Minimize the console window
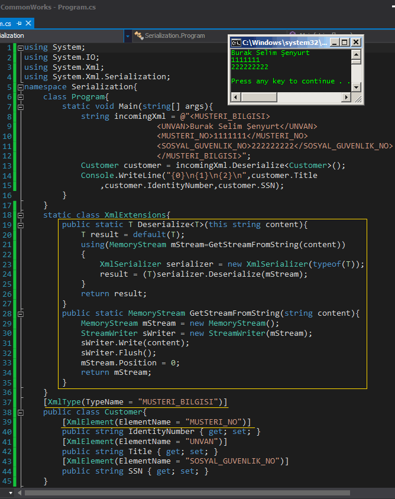395x499 pixels. coord(334,43)
